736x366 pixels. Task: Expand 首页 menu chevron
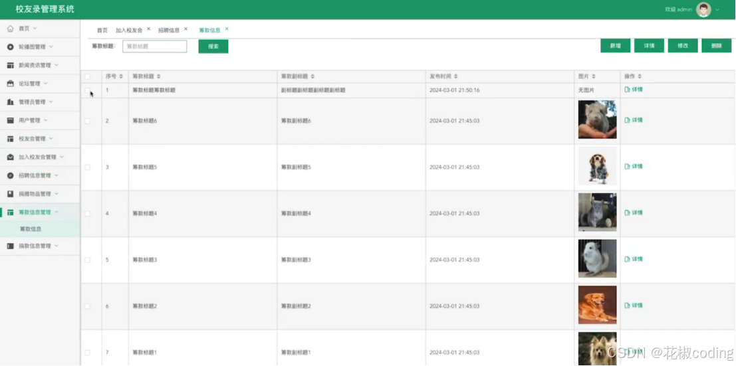point(35,29)
